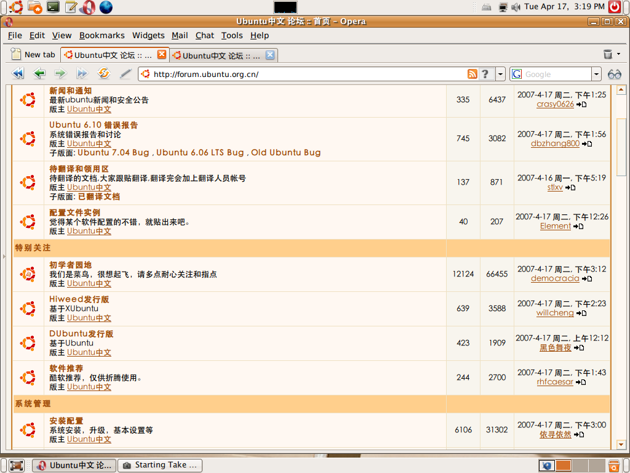Open the Ubuntu 6.10 错误报告 forum
Screen dimensions: 630x473
[x=94, y=125]
